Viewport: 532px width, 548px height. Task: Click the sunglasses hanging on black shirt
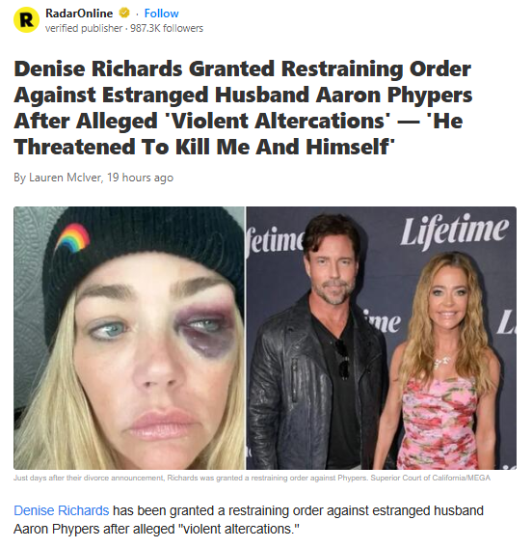coord(343,359)
